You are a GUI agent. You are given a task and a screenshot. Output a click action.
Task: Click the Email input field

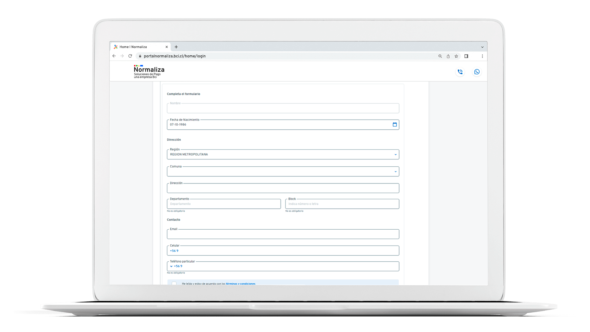[x=283, y=234]
